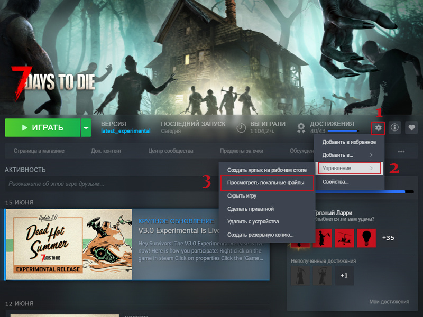Click the green ИГРАТЬ button
The image size is (423, 317).
(42, 128)
